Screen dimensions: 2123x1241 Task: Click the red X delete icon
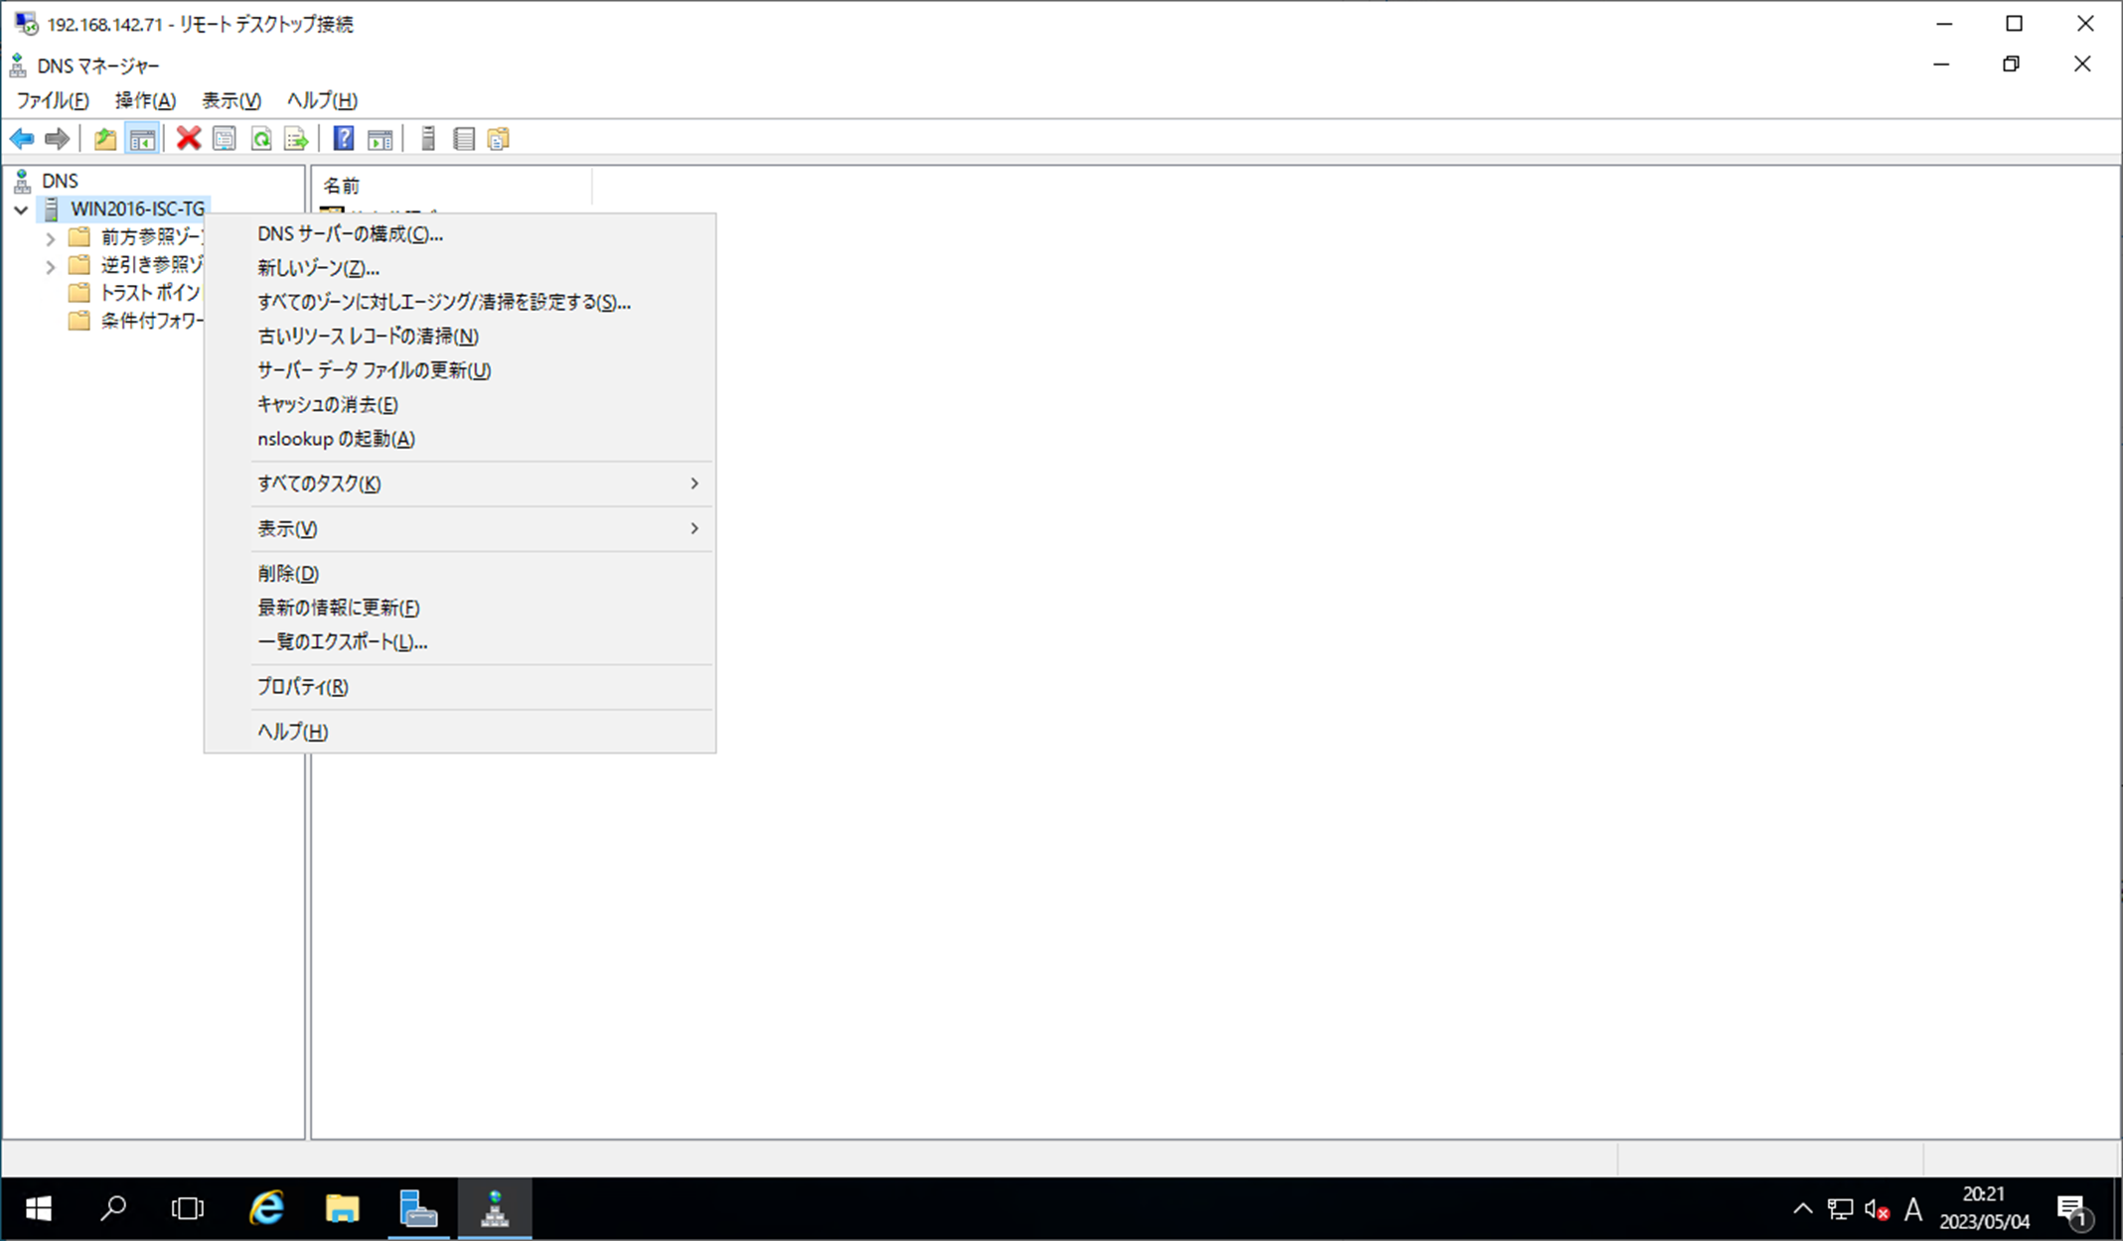click(188, 139)
